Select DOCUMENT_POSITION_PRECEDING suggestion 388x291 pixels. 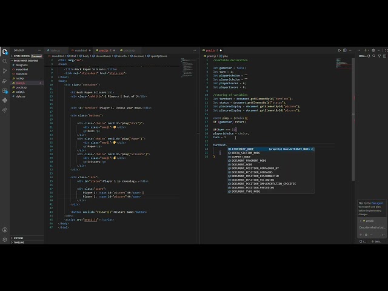(271, 187)
